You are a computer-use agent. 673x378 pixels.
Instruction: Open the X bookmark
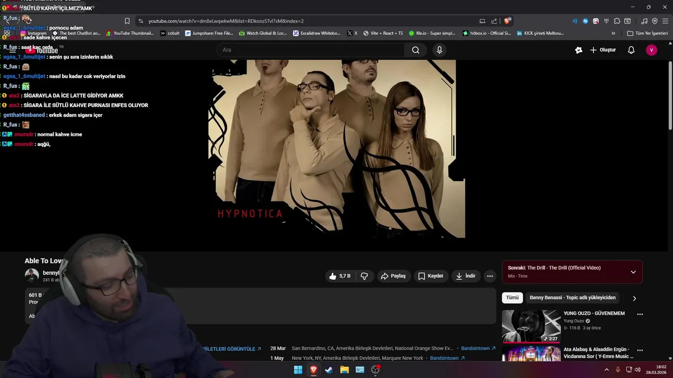[352, 33]
